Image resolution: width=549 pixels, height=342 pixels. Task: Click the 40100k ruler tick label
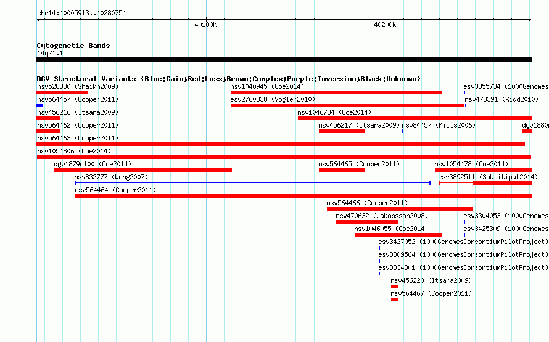click(x=205, y=25)
